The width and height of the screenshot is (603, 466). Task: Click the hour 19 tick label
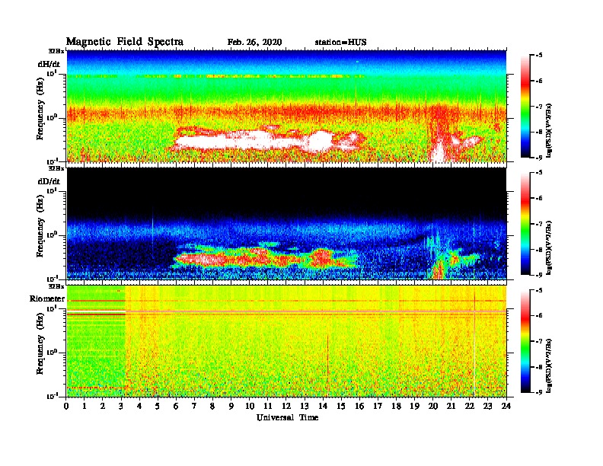coord(414,406)
